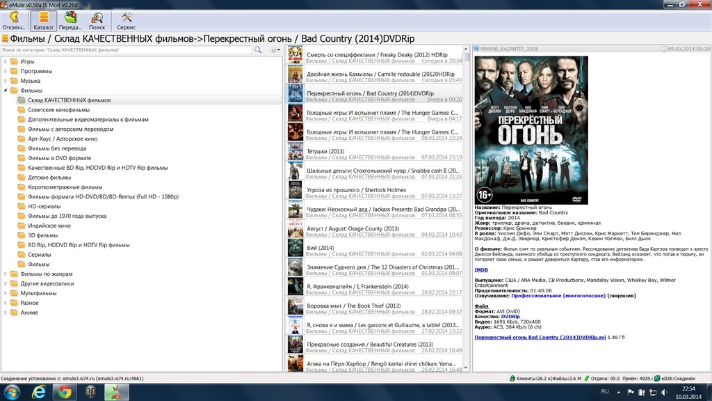Click the Перекрёстный огонь movie poster
The image size is (712, 401).
(x=531, y=130)
